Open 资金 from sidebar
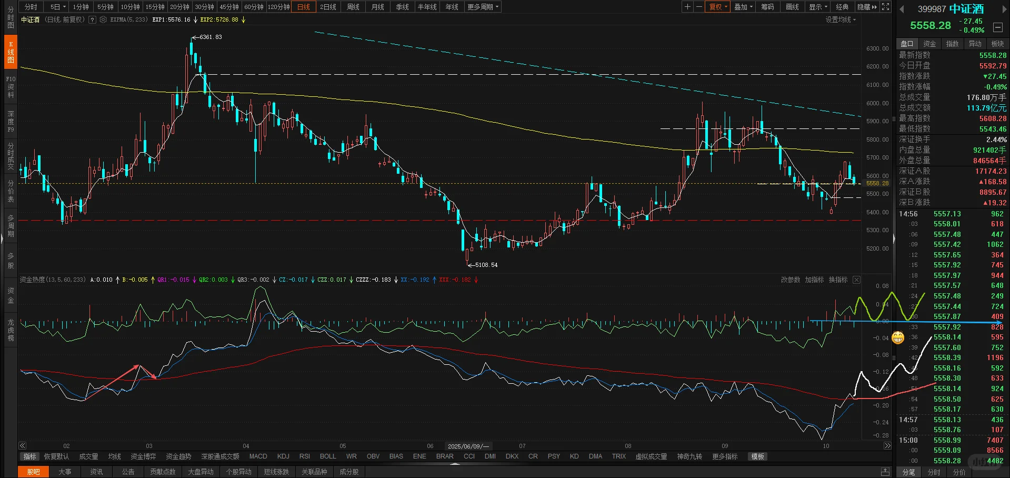This screenshot has height=478, width=1010. pos(11,295)
